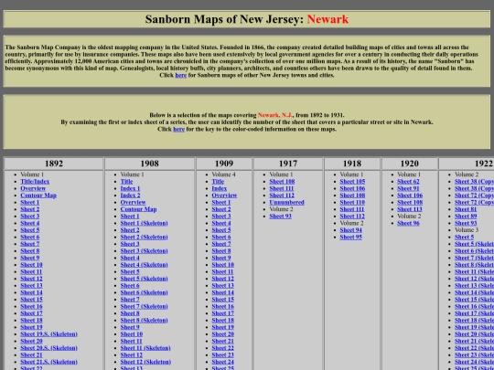Click the red 'Newark' word in the page title

(x=328, y=19)
